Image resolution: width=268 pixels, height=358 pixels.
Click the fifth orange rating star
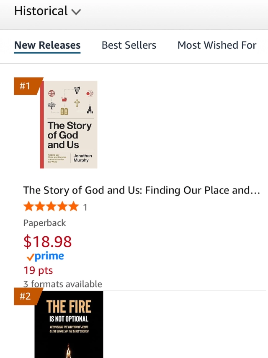pyautogui.click(x=73, y=206)
